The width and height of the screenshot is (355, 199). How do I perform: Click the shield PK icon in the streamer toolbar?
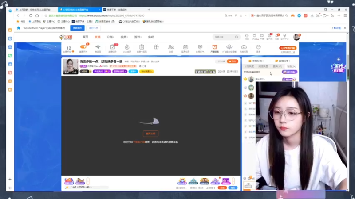[x=200, y=47]
